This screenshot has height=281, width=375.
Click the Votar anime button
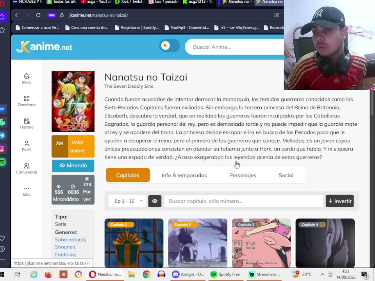click(73, 146)
